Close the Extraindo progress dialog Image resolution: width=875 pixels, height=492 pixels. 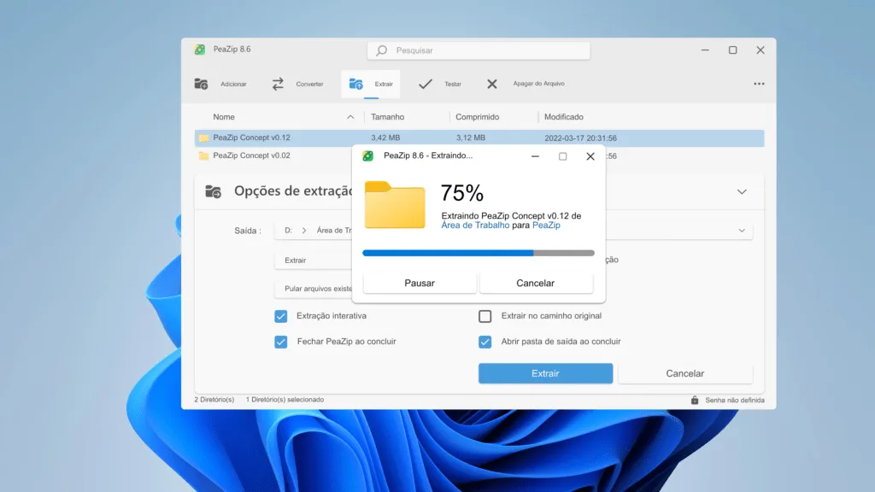coord(590,156)
